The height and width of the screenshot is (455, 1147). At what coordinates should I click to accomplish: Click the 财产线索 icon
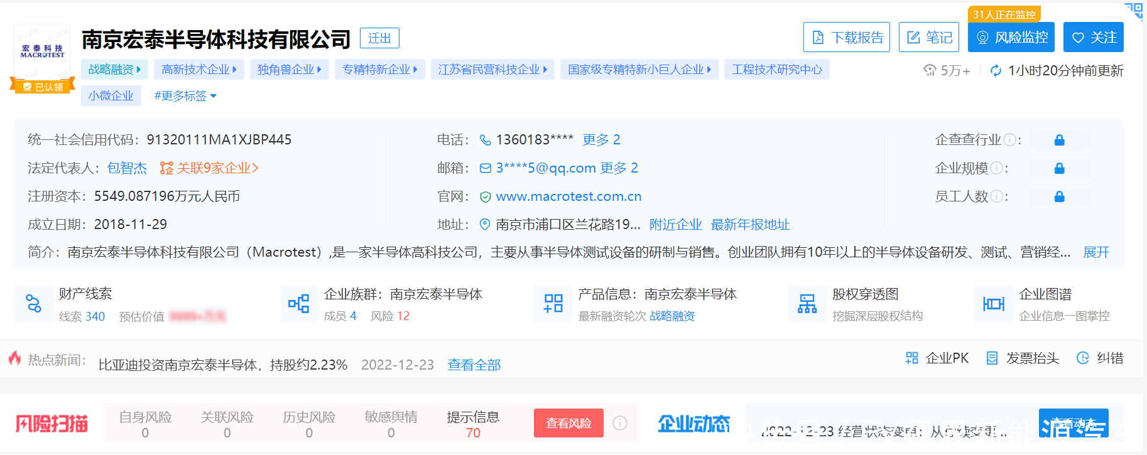(33, 304)
